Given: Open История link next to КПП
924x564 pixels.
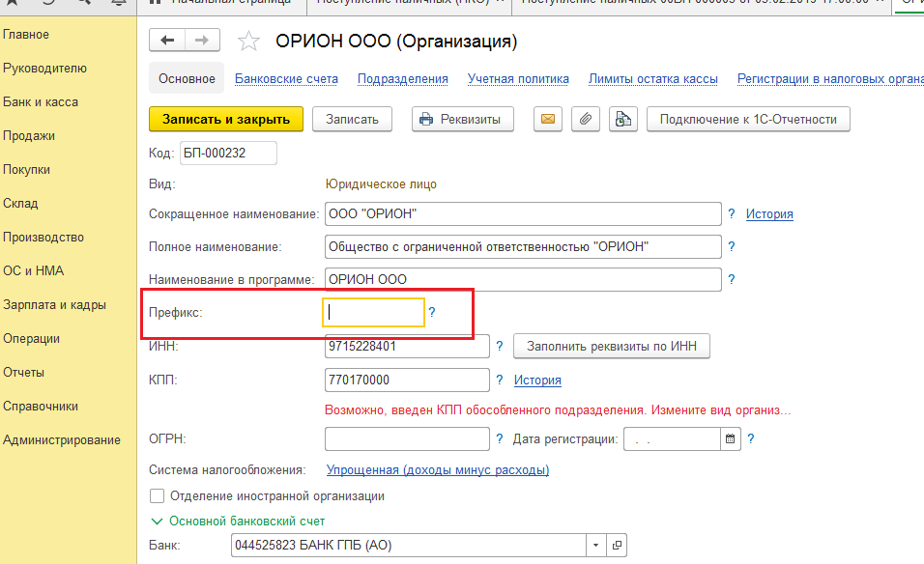Looking at the screenshot, I should (537, 381).
